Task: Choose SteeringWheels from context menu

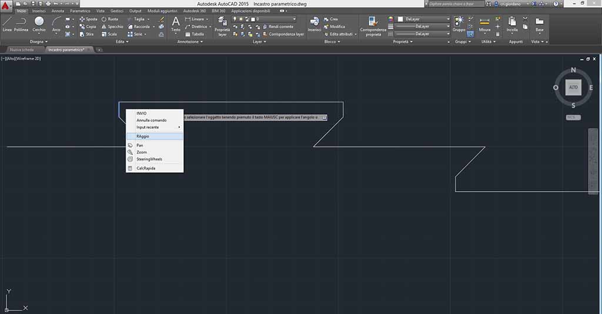Action: click(x=155, y=159)
